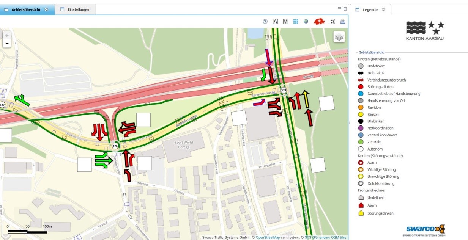The image size is (468, 240).
Task: Zoom out with the minus button
Action: [7, 44]
